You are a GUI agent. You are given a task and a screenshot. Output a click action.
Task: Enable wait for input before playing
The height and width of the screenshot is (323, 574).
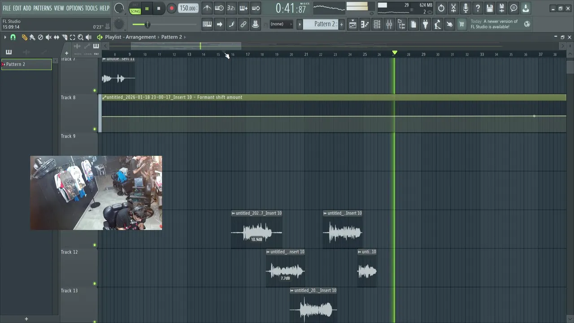[219, 8]
